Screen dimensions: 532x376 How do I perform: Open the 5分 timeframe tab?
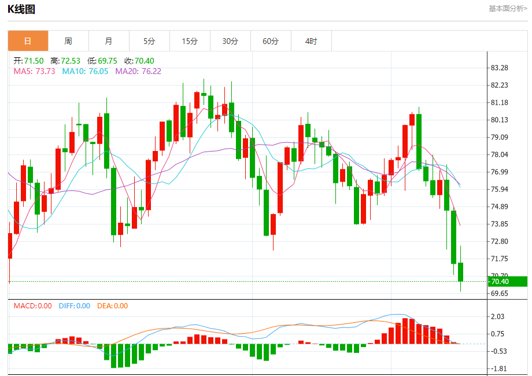click(x=149, y=41)
